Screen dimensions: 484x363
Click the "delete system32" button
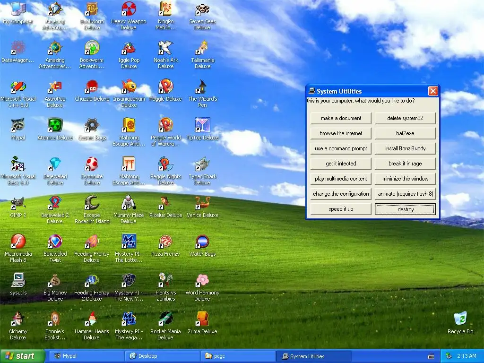coord(405,118)
